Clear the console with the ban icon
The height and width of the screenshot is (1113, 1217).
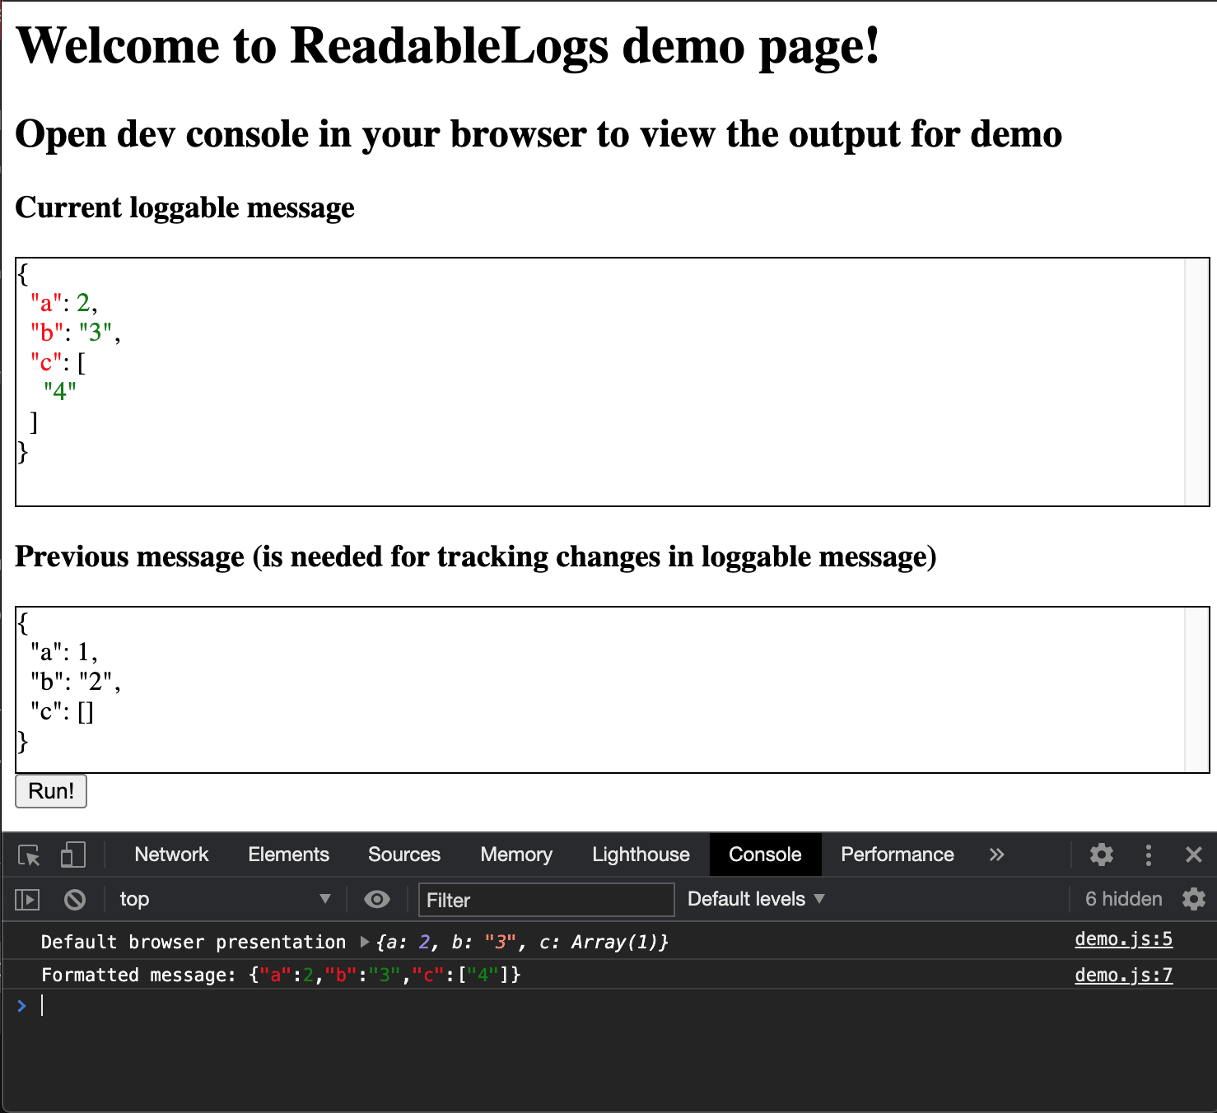[75, 899]
